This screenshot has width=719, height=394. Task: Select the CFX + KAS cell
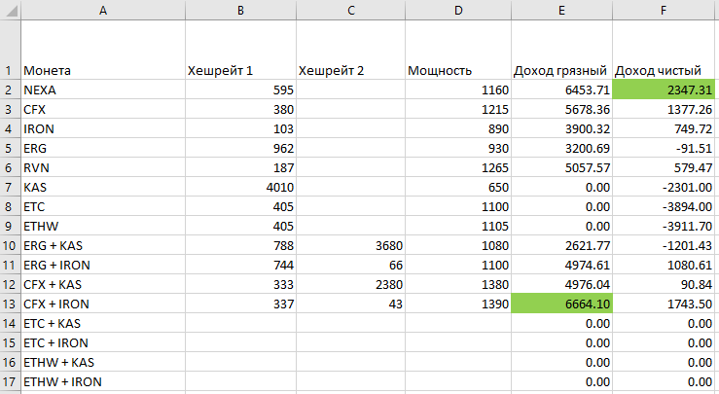(103, 284)
